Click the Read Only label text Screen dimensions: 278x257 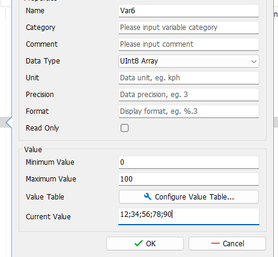coord(43,128)
